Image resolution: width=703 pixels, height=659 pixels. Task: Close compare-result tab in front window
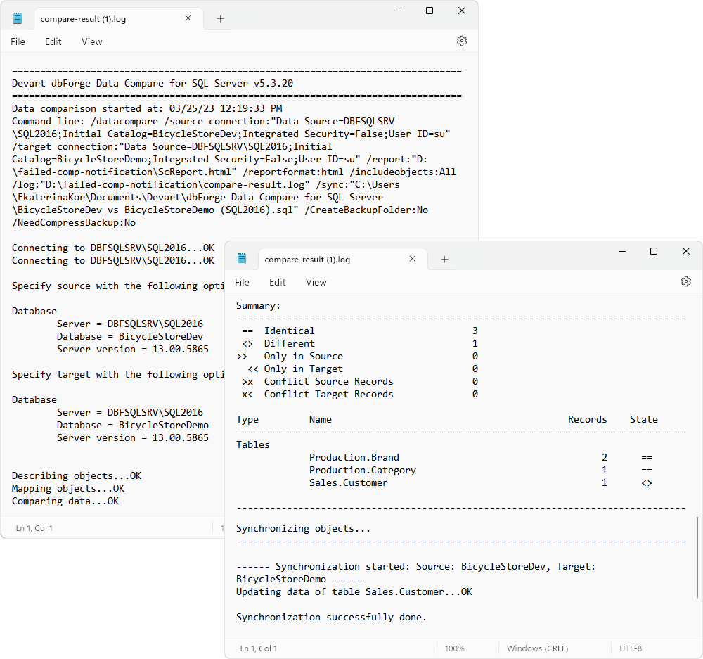coord(413,258)
